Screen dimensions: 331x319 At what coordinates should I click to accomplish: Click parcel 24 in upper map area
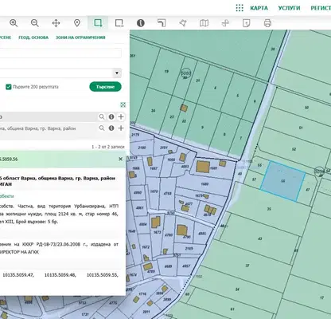[153, 110]
